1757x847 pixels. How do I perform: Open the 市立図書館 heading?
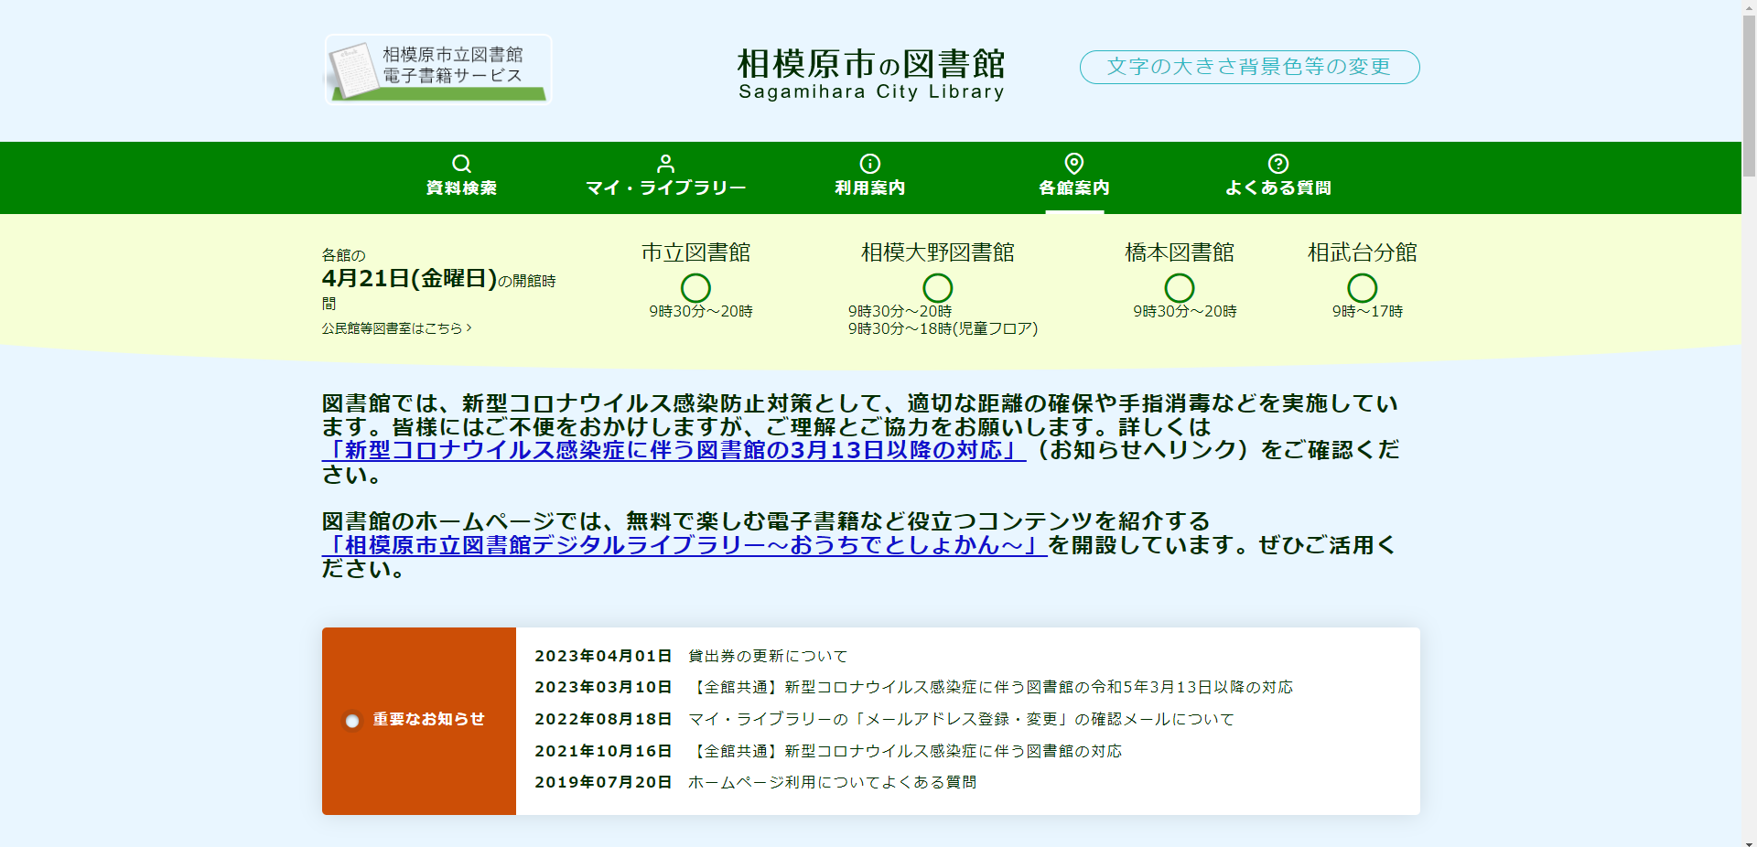click(x=695, y=252)
